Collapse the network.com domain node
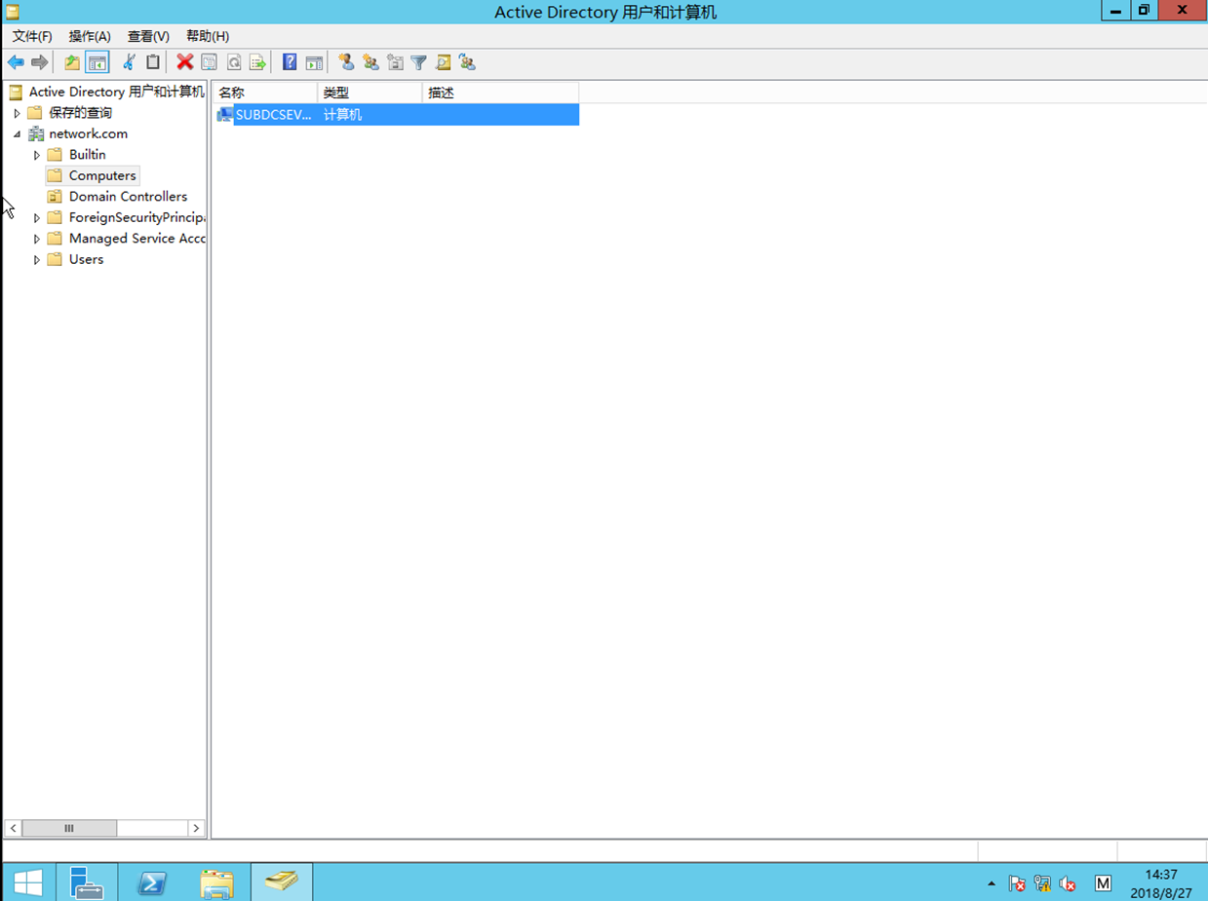1208x901 pixels. 17,134
